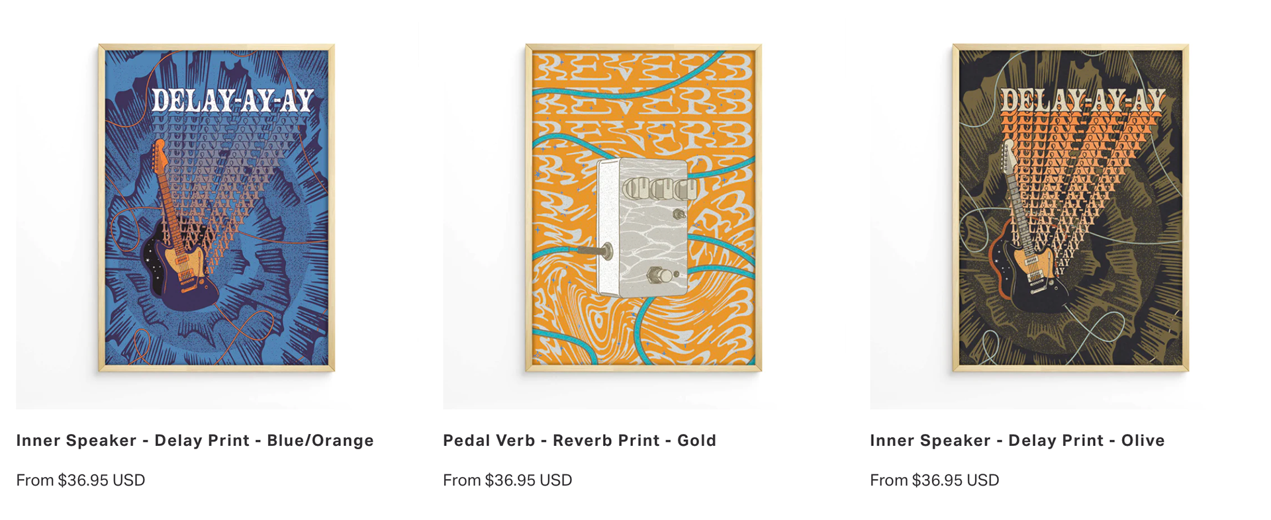
Task: Click the row of knobs on the pedal
Action: (x=659, y=189)
